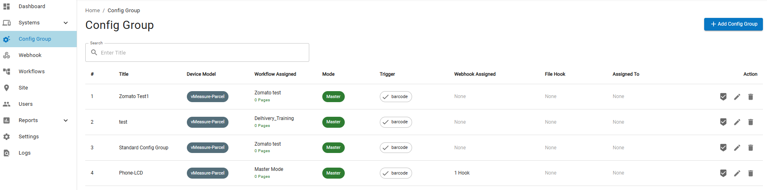
Task: Open Logs via sidebar icon
Action: [x=7, y=153]
